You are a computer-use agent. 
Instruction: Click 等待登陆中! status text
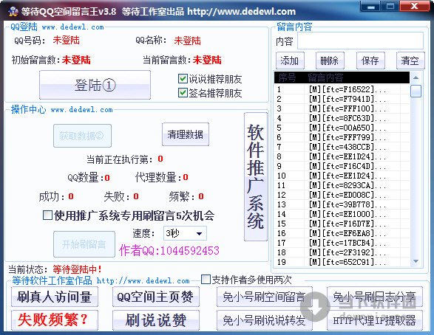[77, 269]
